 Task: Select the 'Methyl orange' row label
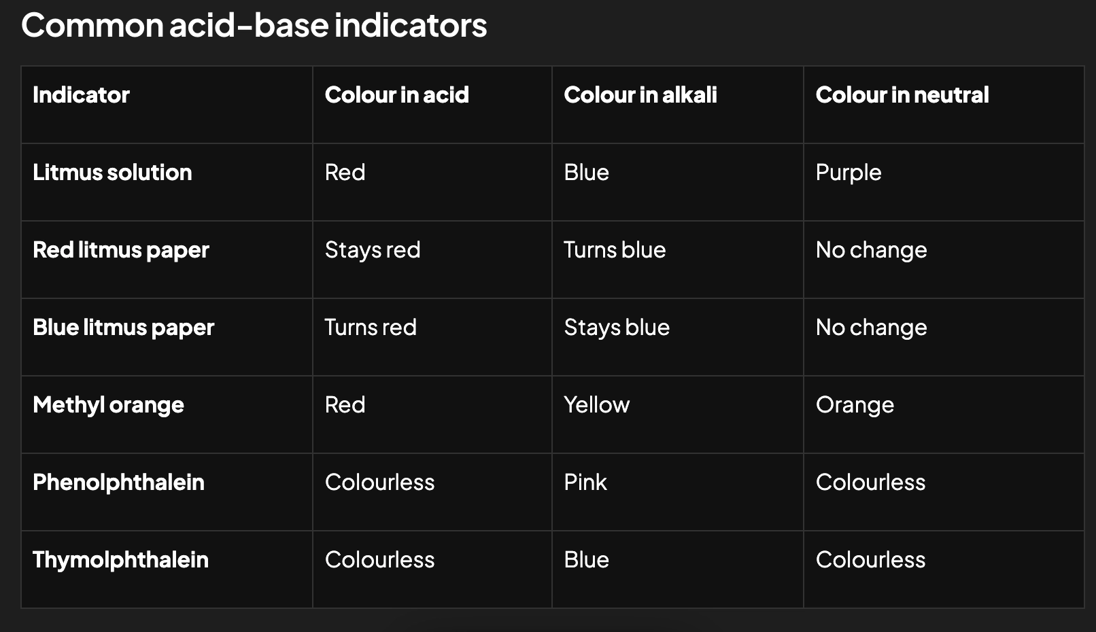(x=108, y=405)
